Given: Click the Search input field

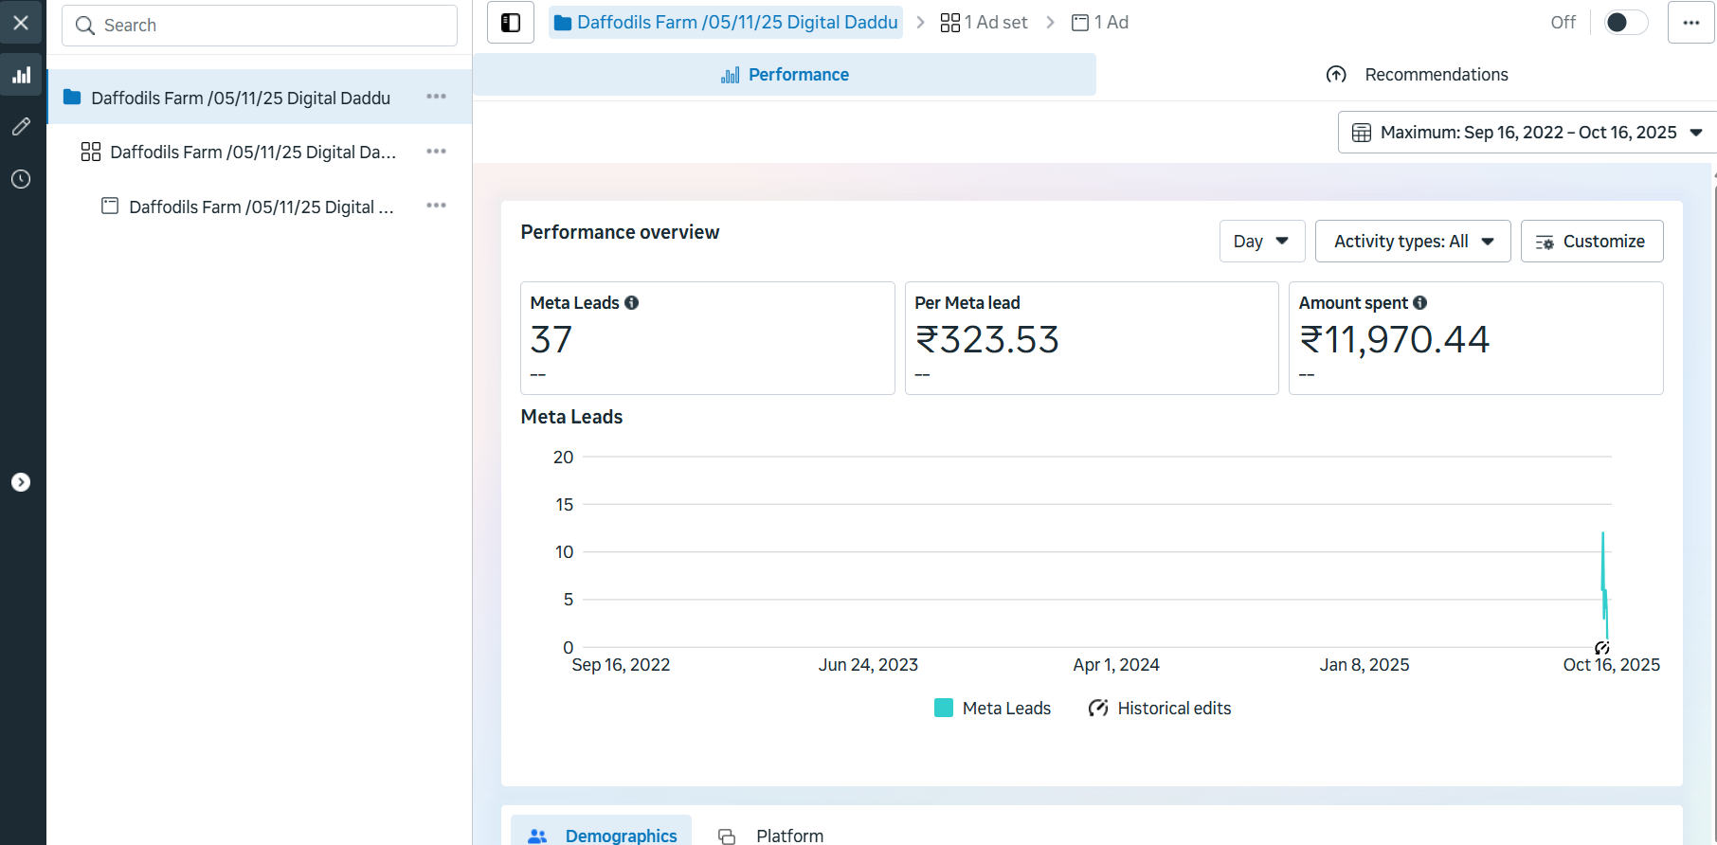Looking at the screenshot, I should [x=260, y=26].
